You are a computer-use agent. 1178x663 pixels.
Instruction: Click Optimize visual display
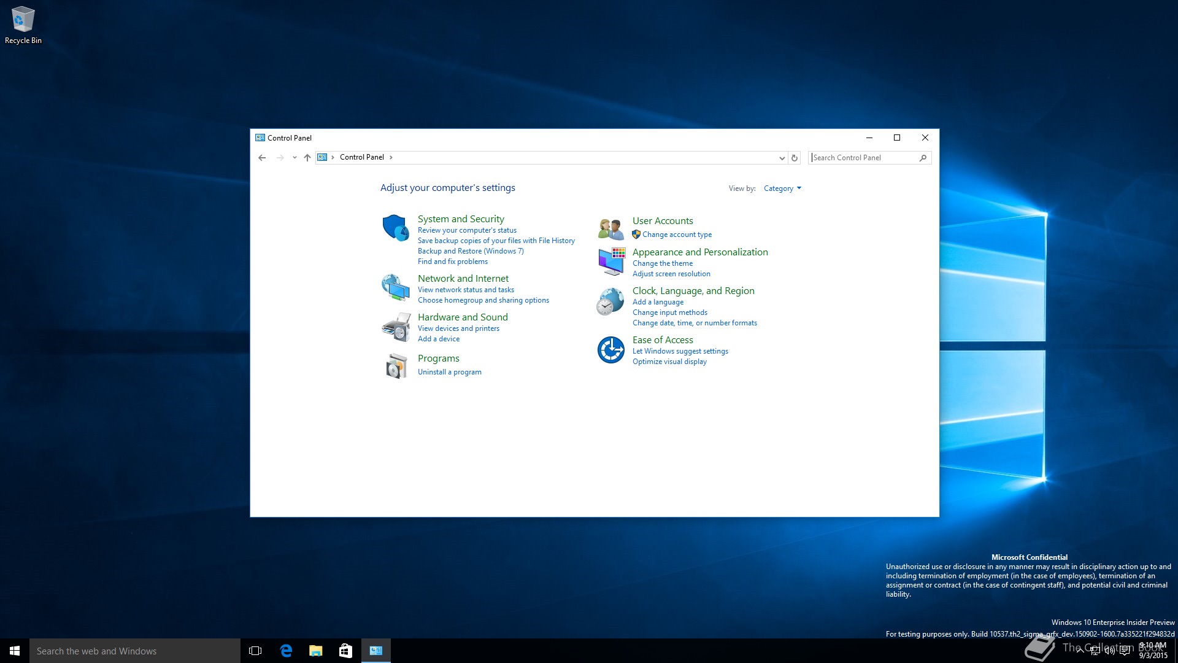(x=669, y=362)
